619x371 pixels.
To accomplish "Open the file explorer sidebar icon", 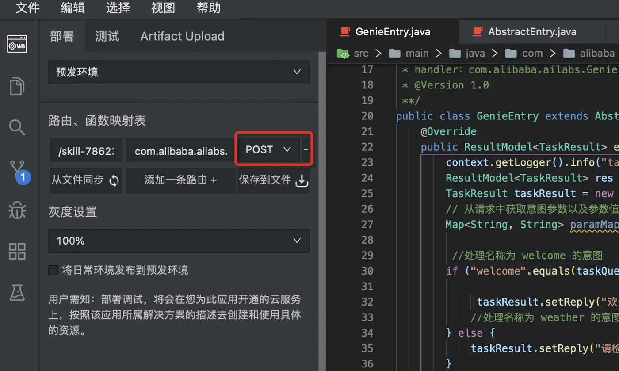I will [x=17, y=86].
